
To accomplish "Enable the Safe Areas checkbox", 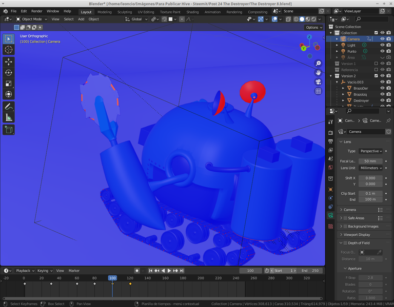I will coord(345,218).
